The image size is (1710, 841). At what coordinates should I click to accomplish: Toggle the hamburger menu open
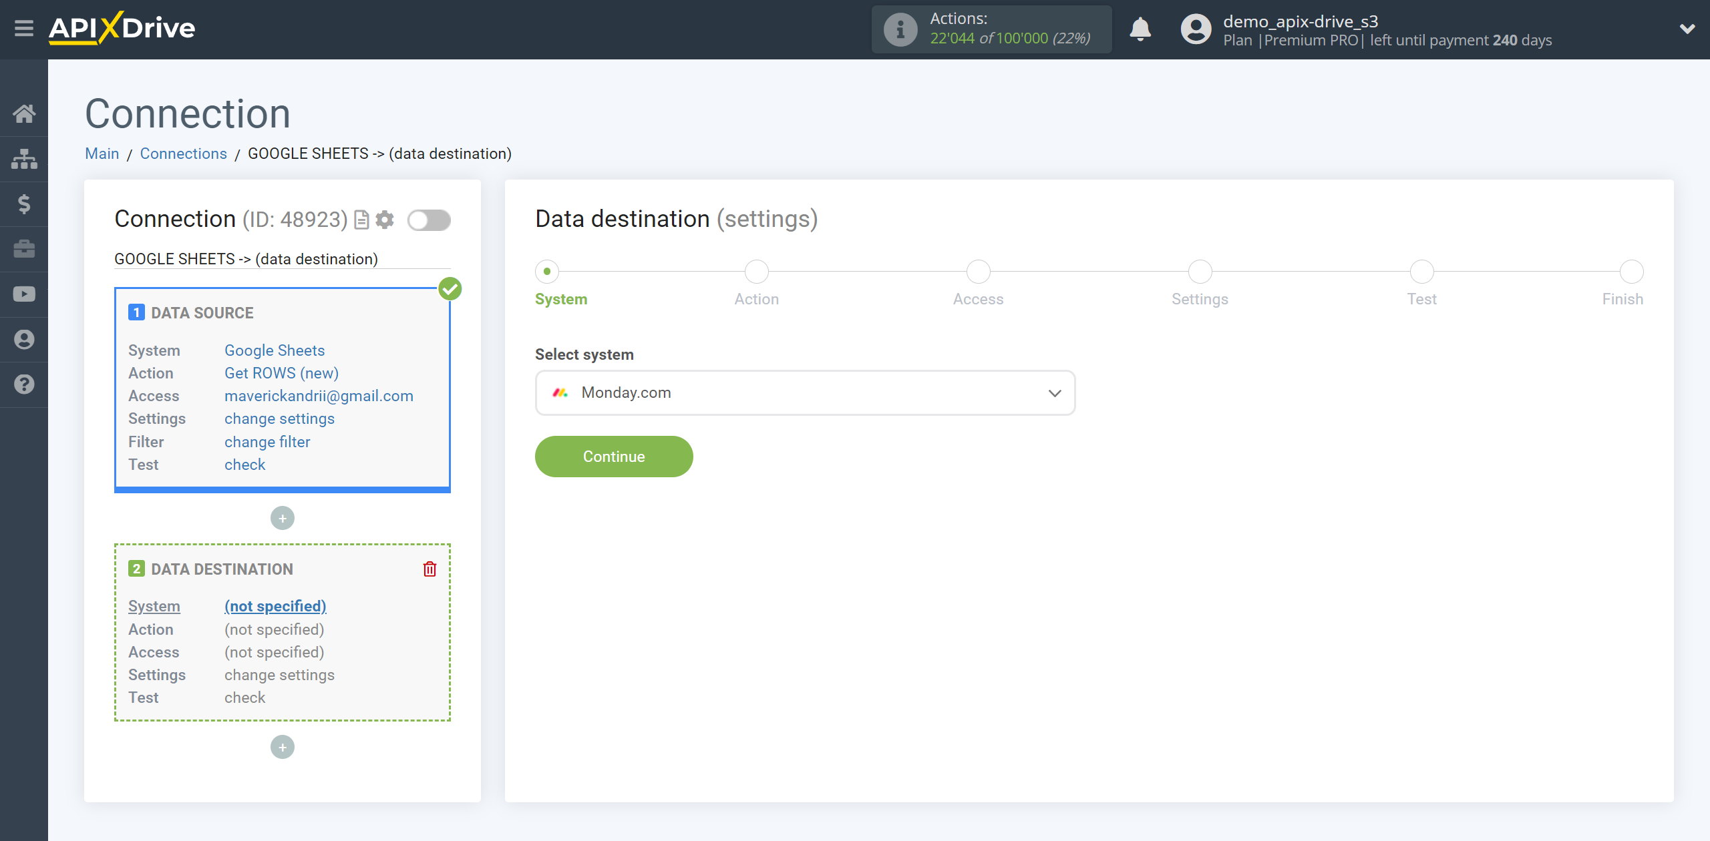pos(24,28)
